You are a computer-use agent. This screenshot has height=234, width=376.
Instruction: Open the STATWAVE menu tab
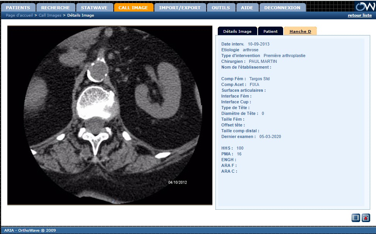(x=94, y=8)
